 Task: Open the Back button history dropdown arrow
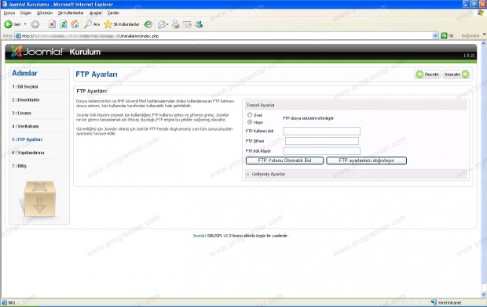coord(25,24)
